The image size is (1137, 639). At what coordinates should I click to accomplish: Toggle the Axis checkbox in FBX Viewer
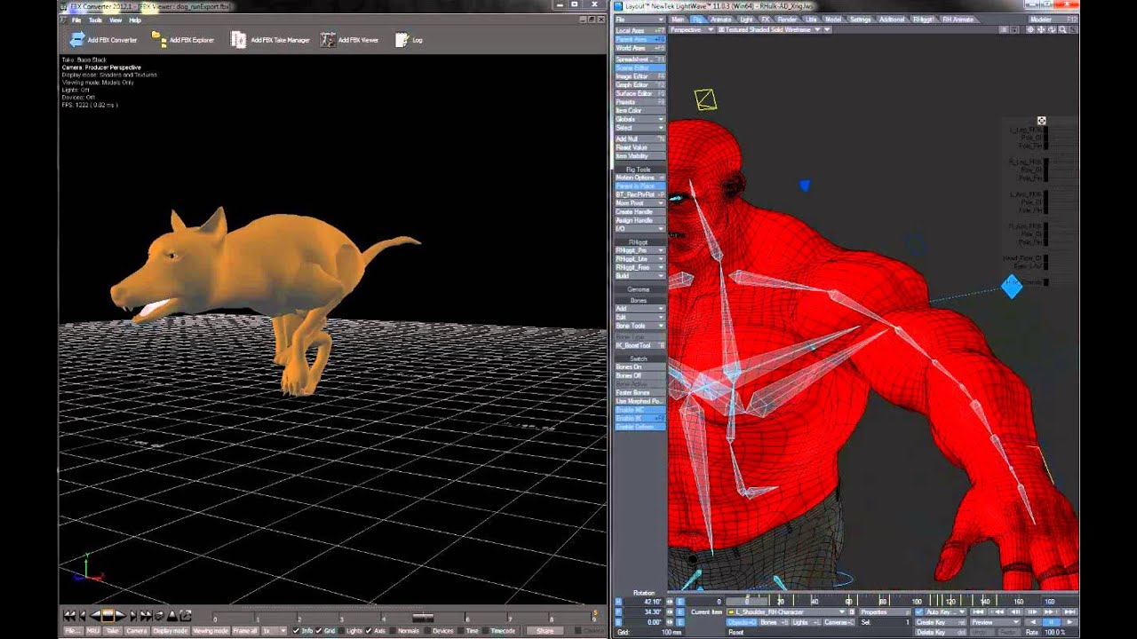tap(369, 631)
